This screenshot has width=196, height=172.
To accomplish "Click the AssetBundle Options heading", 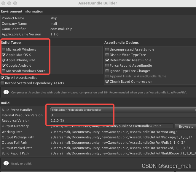I will [122, 43].
